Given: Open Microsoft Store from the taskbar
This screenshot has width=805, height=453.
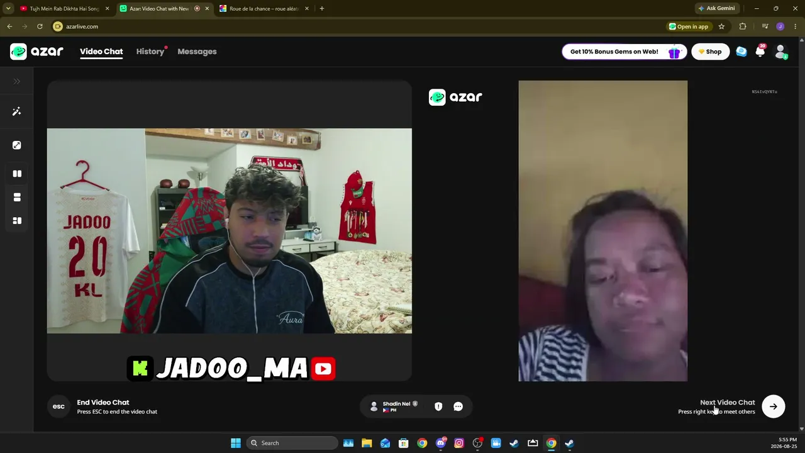Looking at the screenshot, I should (404, 443).
